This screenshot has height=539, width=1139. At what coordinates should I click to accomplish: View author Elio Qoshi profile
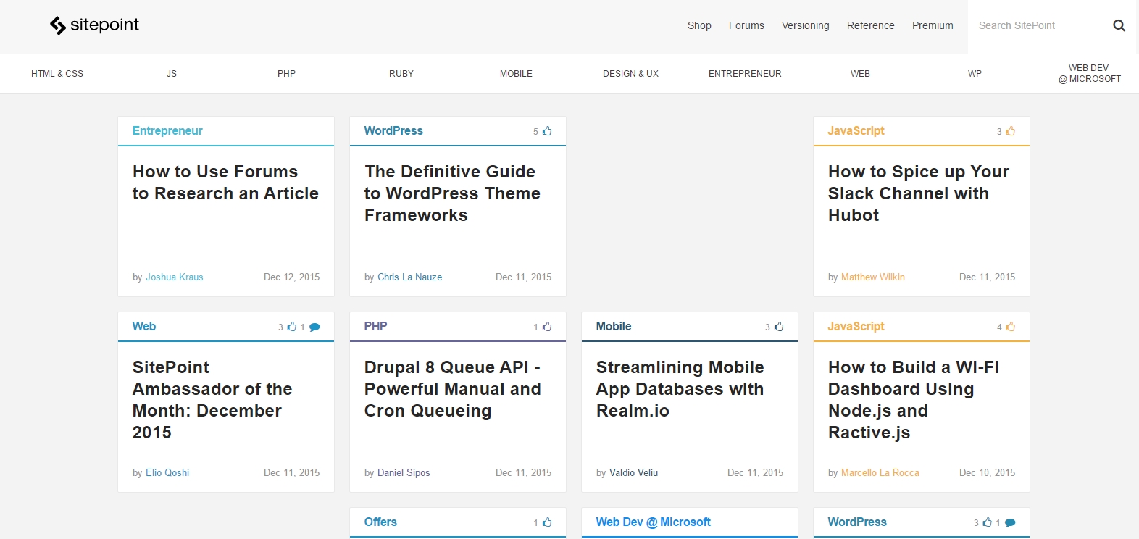coord(167,473)
